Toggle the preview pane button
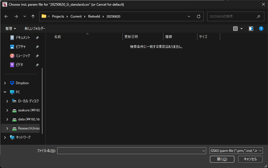The width and height of the screenshot is (268, 168). [251, 29]
